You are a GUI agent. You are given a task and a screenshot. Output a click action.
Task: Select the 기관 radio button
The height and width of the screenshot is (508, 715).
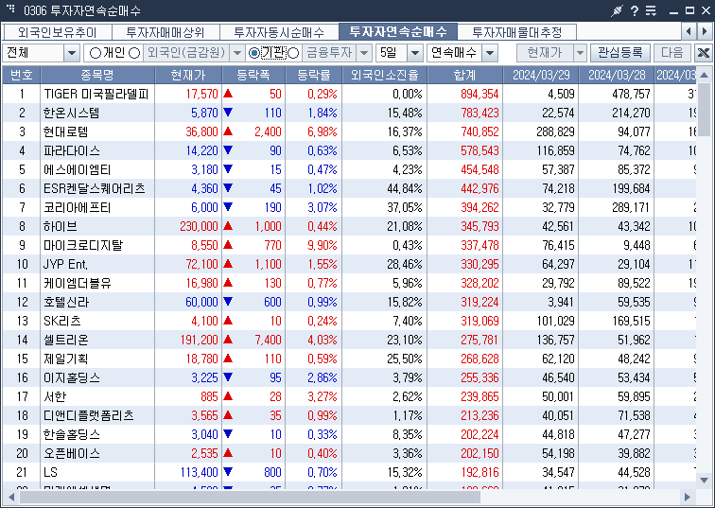254,53
